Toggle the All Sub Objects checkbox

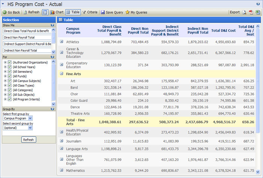pyautogui.click(x=9, y=95)
